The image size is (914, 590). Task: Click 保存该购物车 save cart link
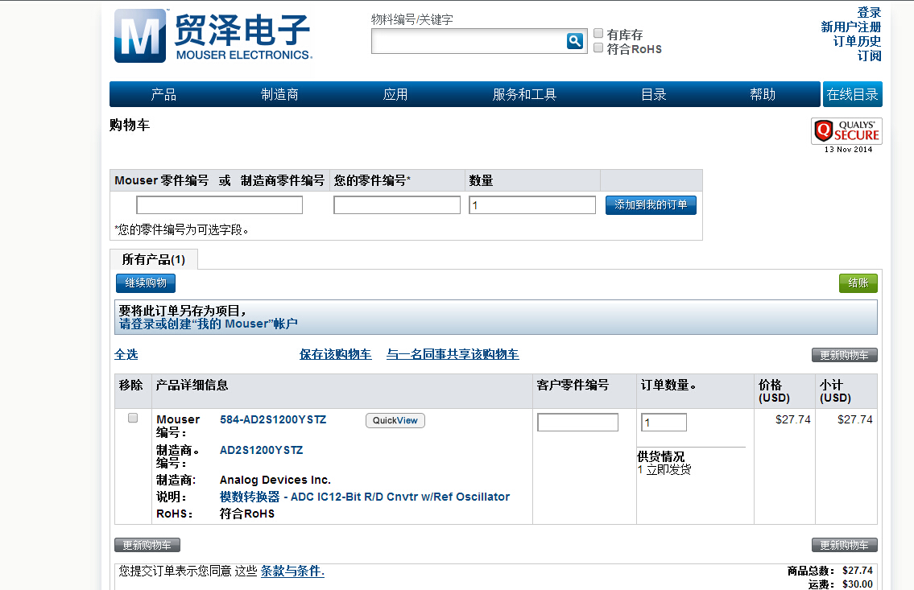[x=335, y=354]
